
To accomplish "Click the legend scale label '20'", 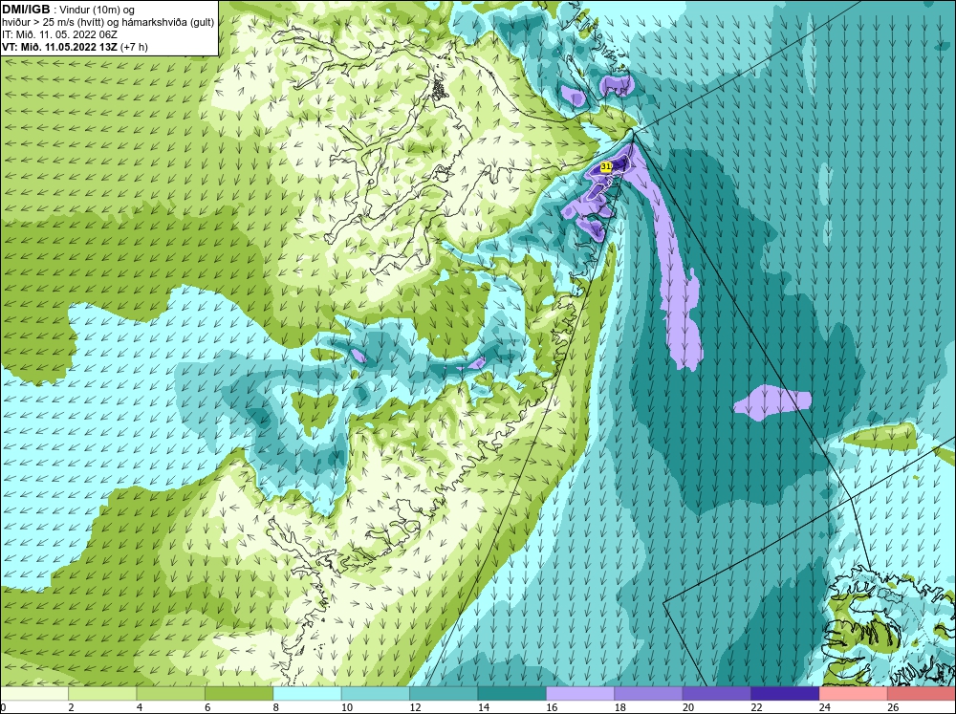I will tap(688, 707).
